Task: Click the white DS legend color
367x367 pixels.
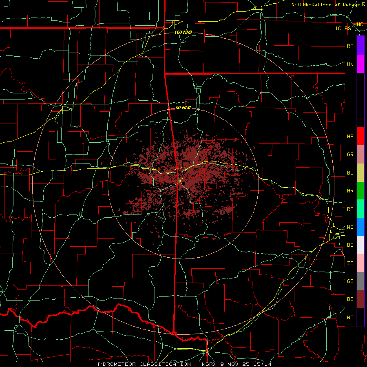Action: click(360, 245)
